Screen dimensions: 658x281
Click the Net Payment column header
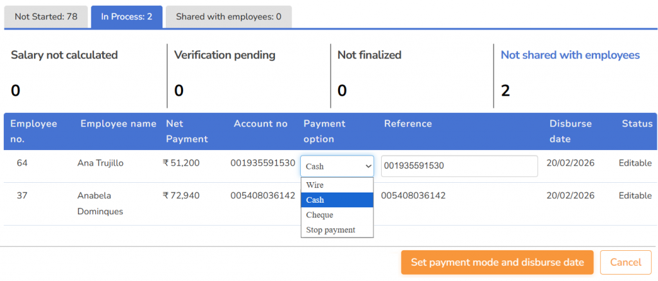(187, 131)
